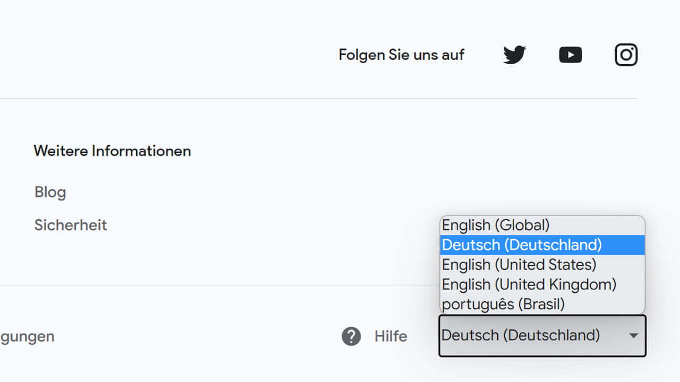Open the Instagram camera icon link
Screen dimensions: 680x382
[626, 55]
